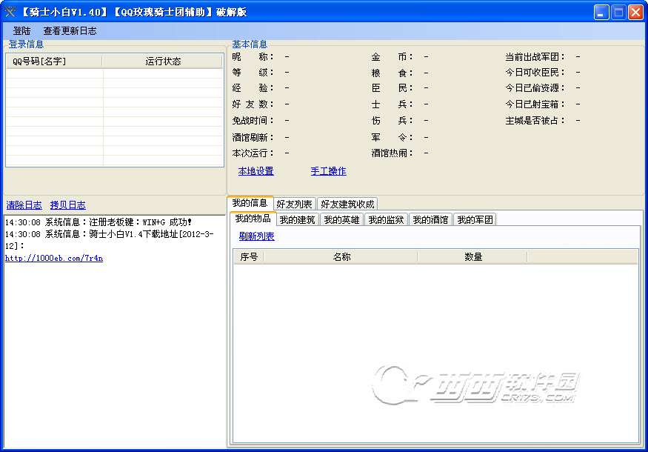This screenshot has height=452, width=648.
Task: Click the 今日已射宝箱 label
Action: click(535, 104)
